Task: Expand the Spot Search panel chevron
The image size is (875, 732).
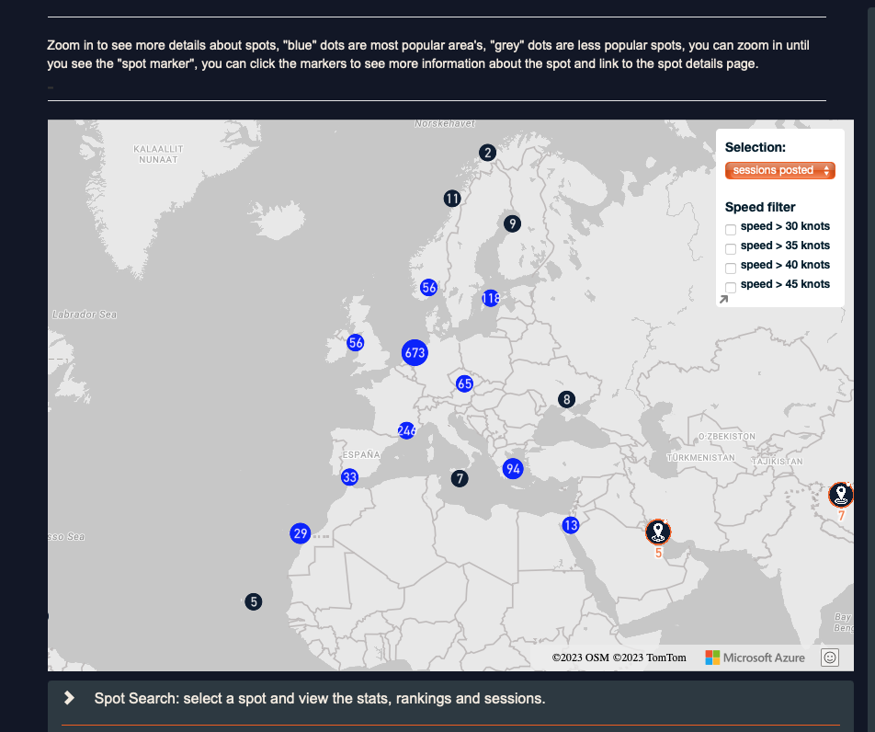Action: [x=68, y=697]
